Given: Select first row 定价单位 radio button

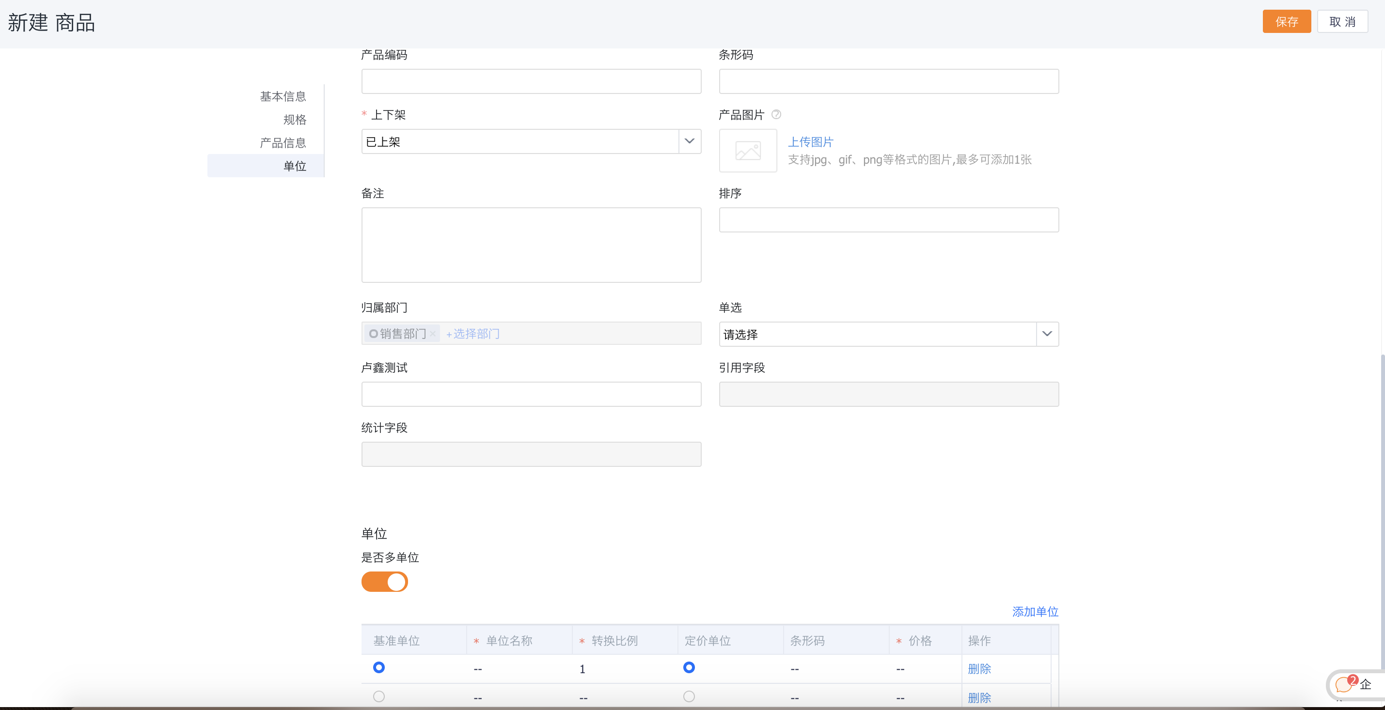Looking at the screenshot, I should [689, 667].
